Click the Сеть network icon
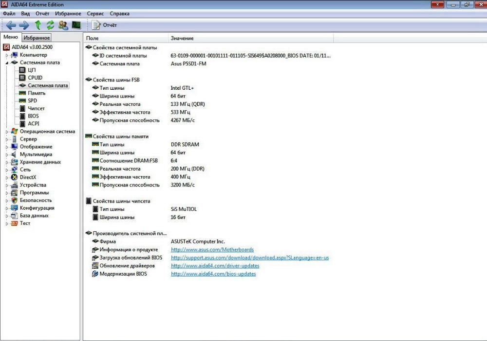487x341 pixels. (x=14, y=170)
